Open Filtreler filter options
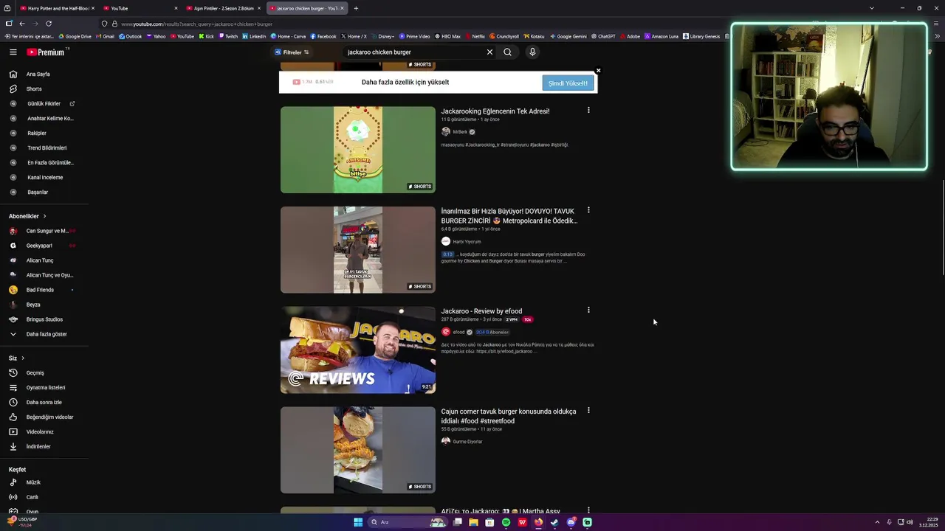This screenshot has height=531, width=945. pos(292,52)
